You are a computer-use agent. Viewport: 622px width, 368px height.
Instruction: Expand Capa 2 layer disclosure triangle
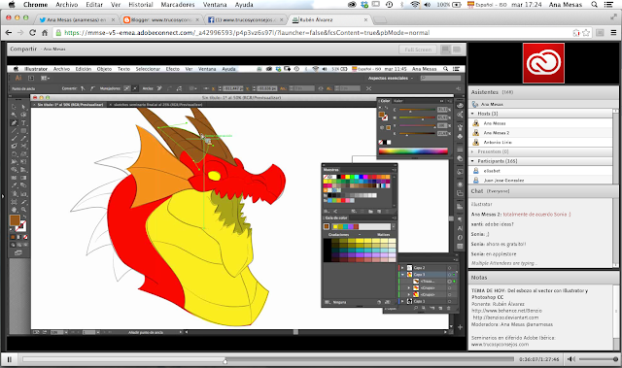(402, 268)
